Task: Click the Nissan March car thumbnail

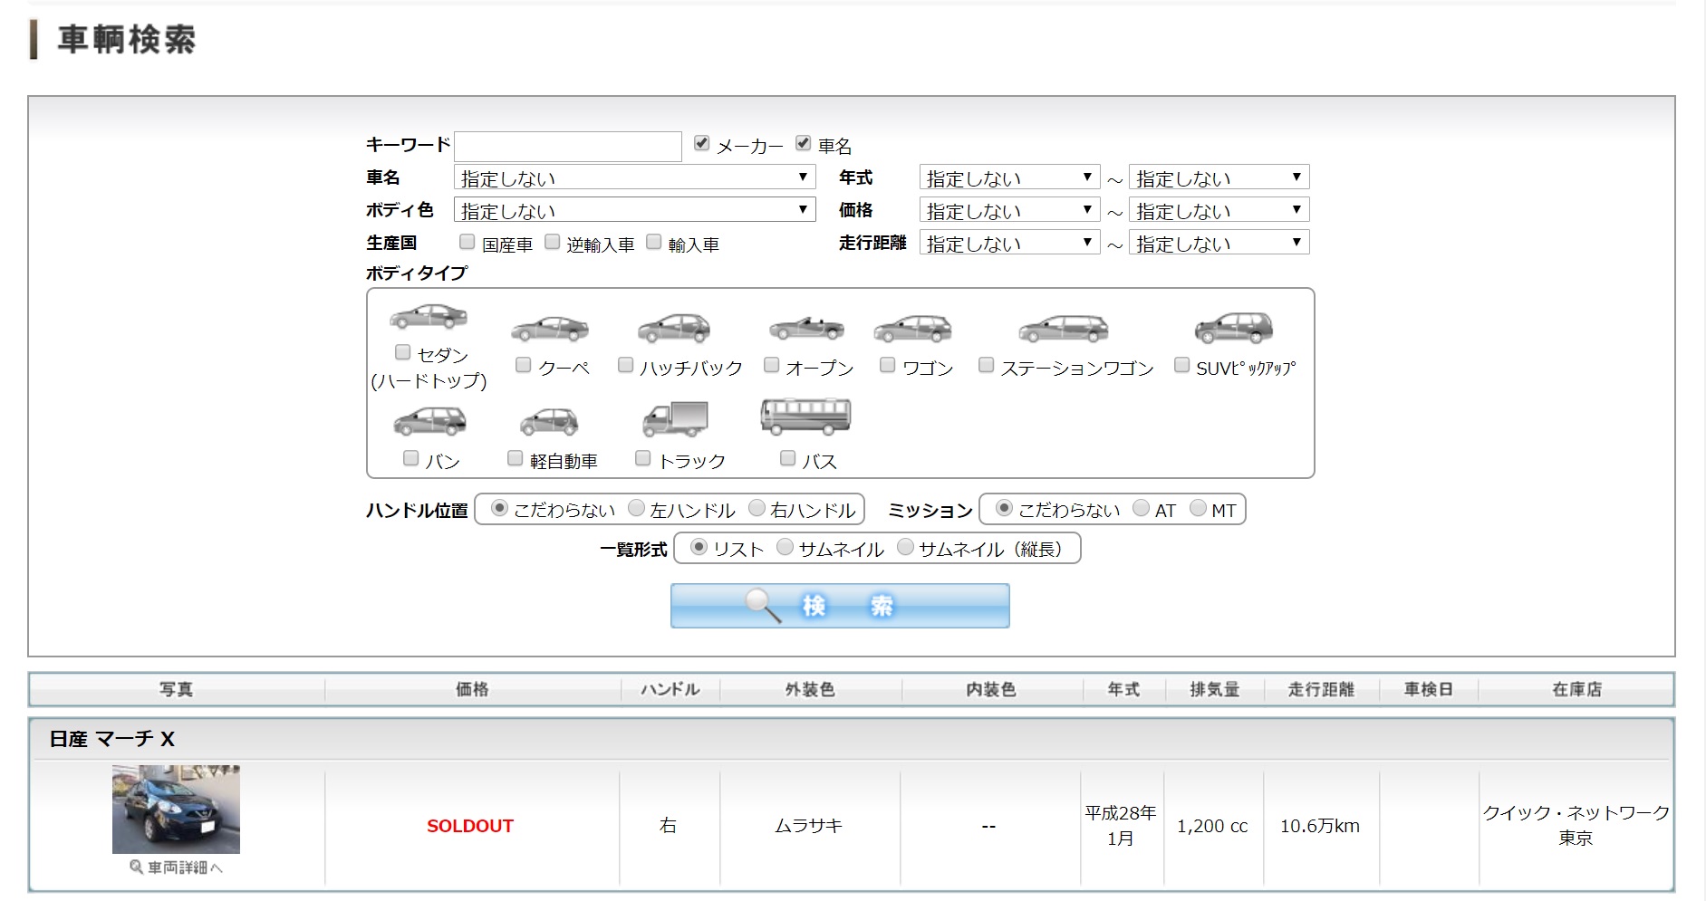Action: click(x=176, y=809)
